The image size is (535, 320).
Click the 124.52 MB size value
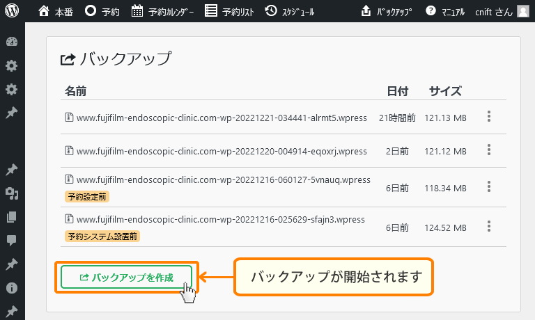445,227
